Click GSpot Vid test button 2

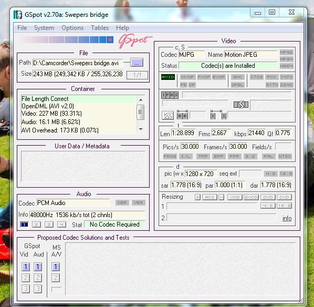(x=26, y=278)
